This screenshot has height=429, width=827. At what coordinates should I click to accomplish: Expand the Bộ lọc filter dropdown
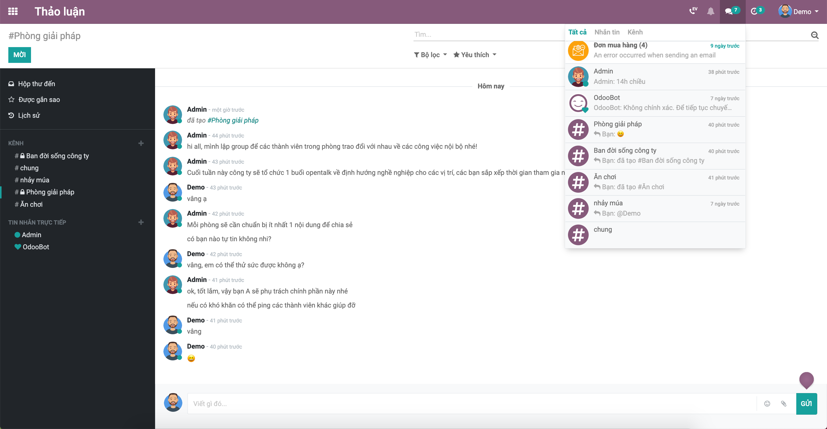coord(430,55)
